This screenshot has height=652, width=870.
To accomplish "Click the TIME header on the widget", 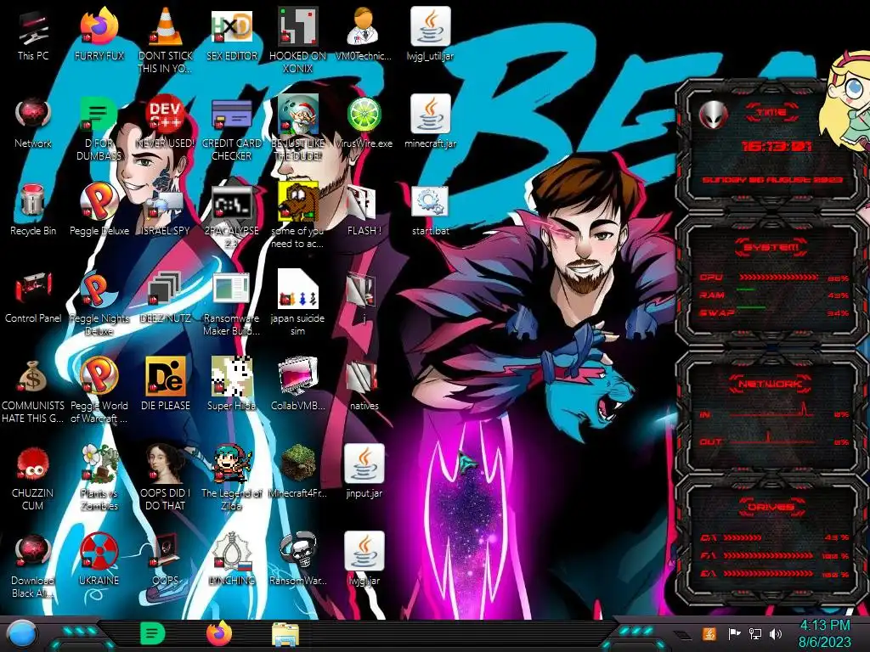I will tap(771, 112).
